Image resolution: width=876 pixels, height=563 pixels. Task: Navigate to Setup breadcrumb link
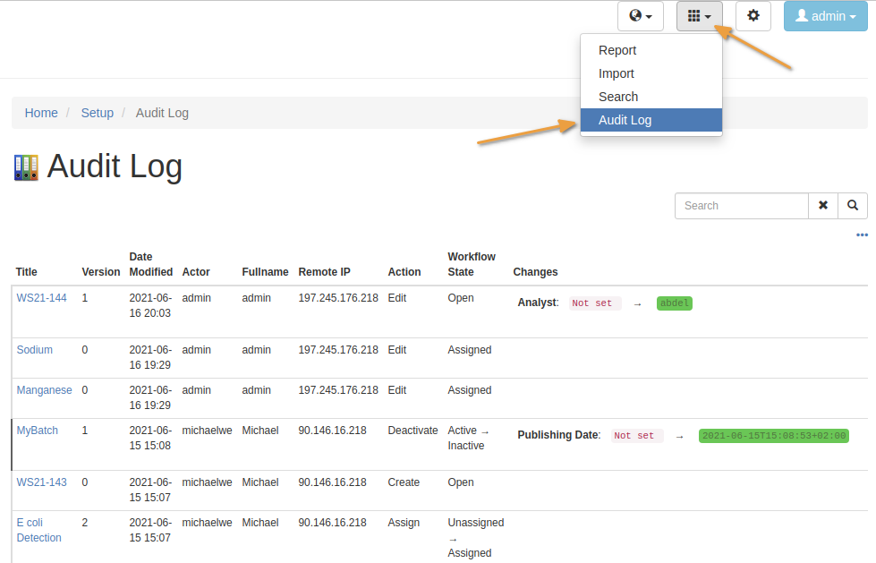pyautogui.click(x=98, y=113)
